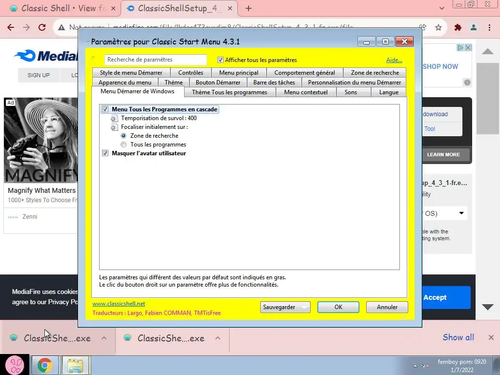Screen dimensions: 500x375
Task: Open the Comportement général tab
Action: [x=305, y=73]
